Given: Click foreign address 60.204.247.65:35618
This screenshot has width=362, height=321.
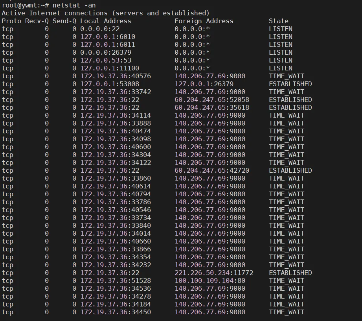Looking at the screenshot, I should pyautogui.click(x=212, y=107).
